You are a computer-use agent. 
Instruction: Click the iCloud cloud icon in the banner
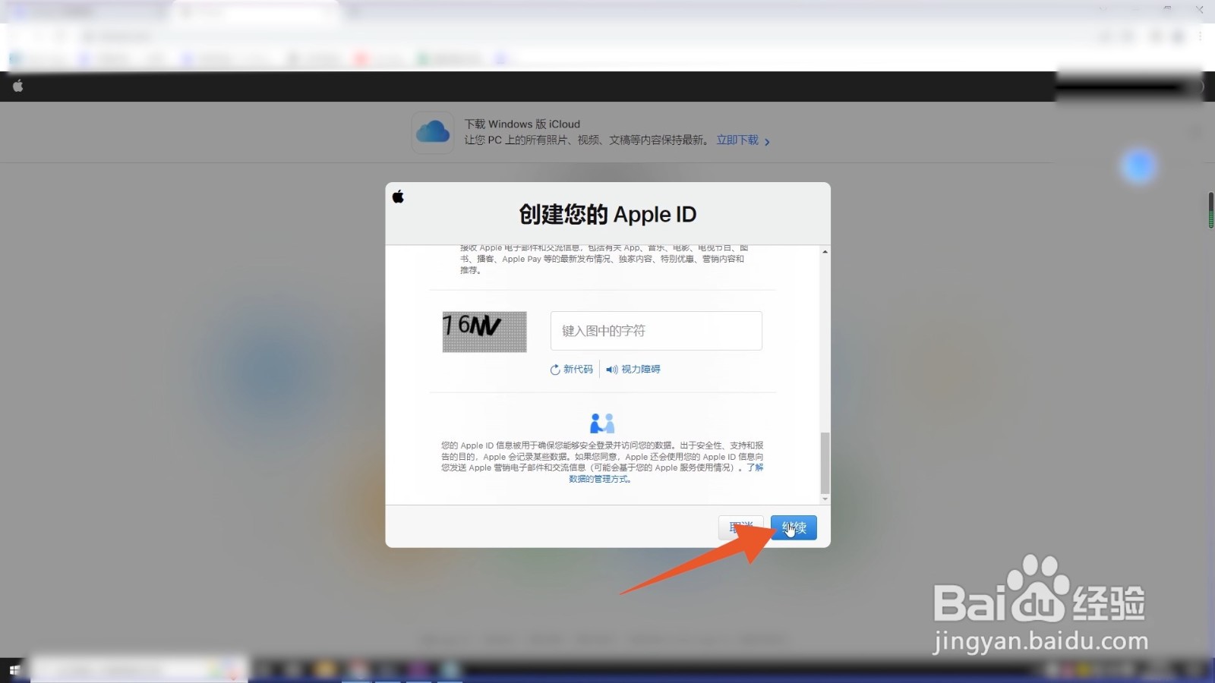[x=433, y=132]
